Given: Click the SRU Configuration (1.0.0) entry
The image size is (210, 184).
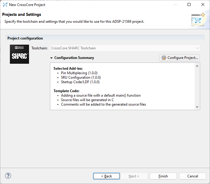Looking at the screenshot, I should click(81, 77).
